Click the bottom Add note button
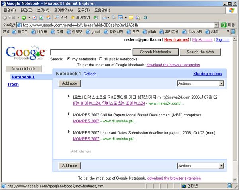 [x=69, y=166]
